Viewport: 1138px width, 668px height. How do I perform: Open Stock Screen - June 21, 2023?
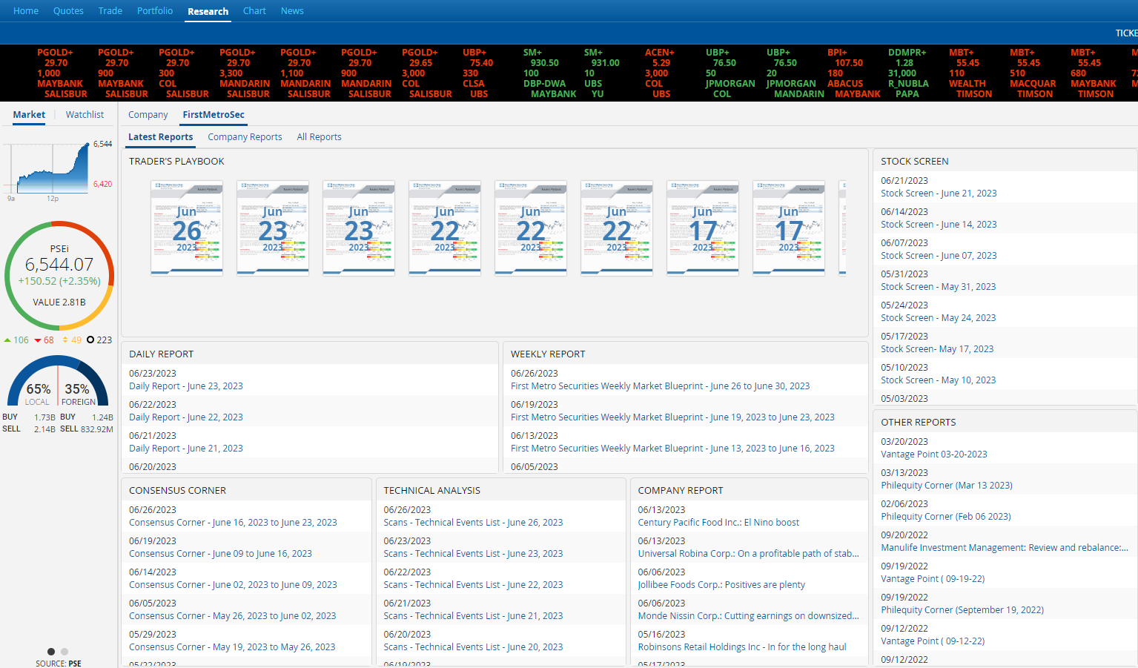click(x=939, y=194)
